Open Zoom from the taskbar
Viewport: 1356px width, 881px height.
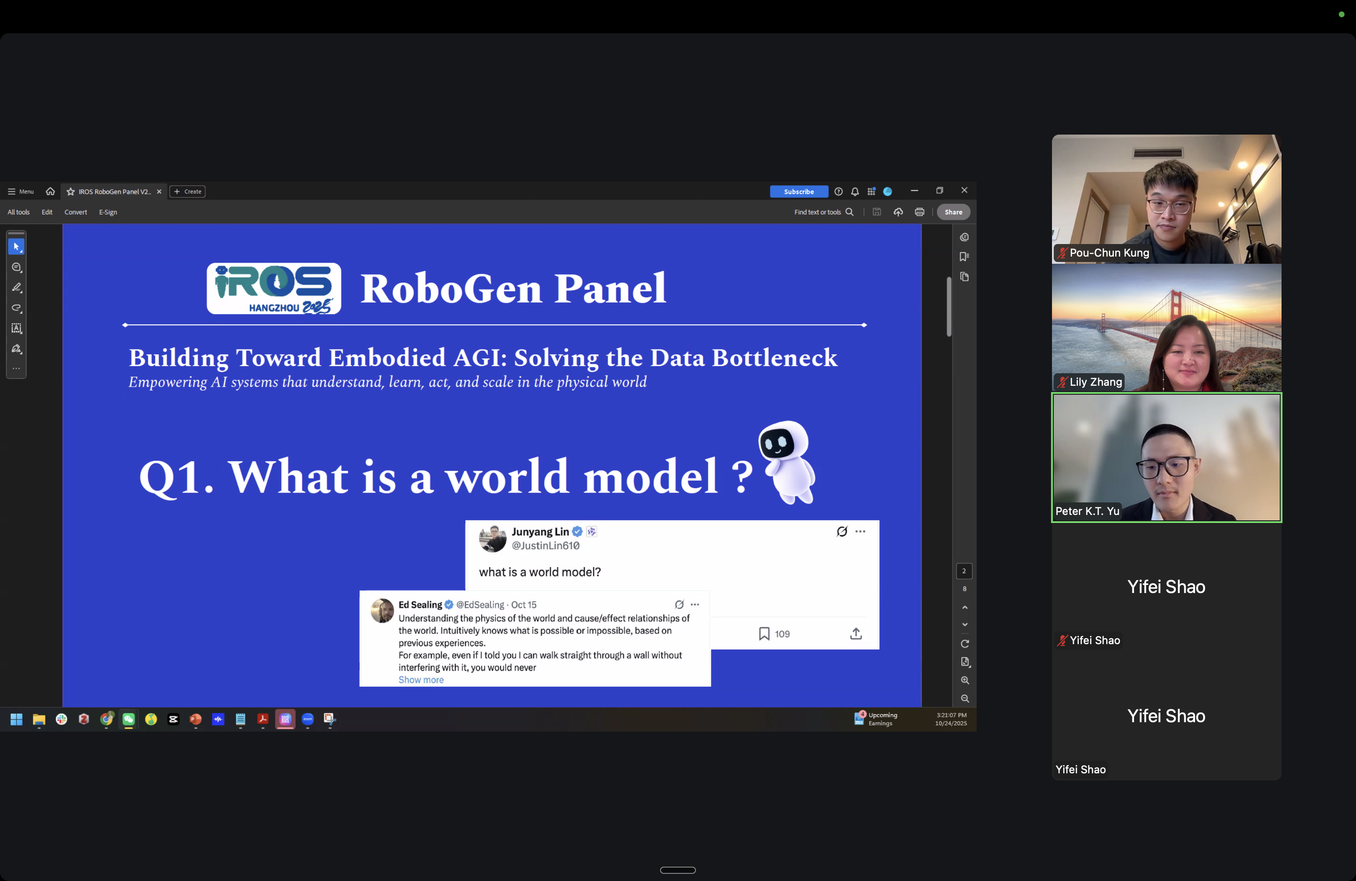pyautogui.click(x=308, y=720)
